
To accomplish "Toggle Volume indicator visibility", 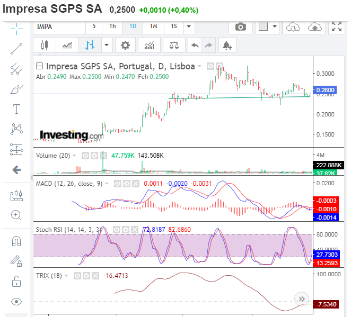I will (x=85, y=156).
